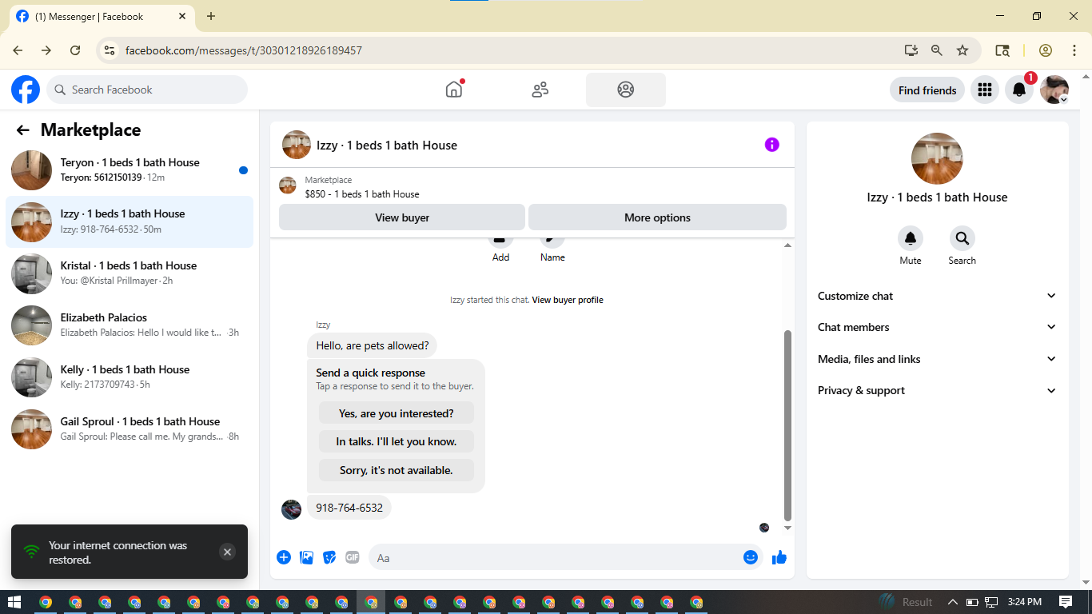Click the Add people icon in chat

click(500, 242)
